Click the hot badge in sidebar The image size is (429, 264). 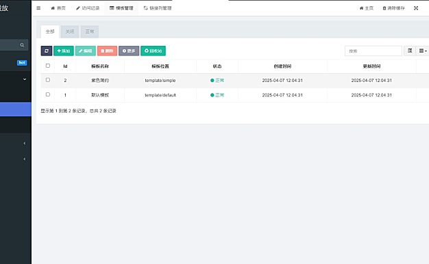pos(22,62)
